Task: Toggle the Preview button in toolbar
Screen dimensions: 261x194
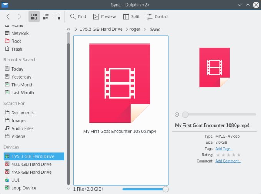Action: click(x=104, y=16)
